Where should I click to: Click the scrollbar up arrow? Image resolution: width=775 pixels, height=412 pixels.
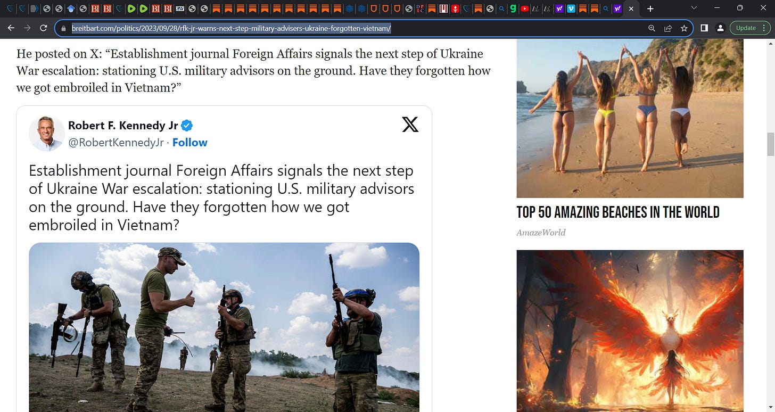click(x=770, y=44)
